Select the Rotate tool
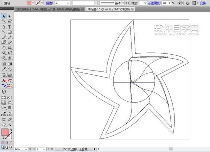This screenshot has width=210, height=152. click(x=4, y=48)
